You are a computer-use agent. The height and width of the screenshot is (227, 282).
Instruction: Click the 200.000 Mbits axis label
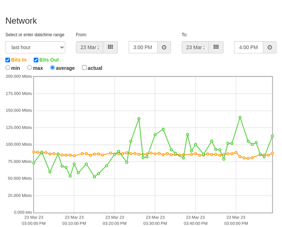point(19,77)
